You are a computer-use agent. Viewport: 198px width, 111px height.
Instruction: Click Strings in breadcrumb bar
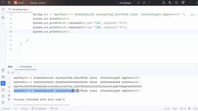point(24,109)
